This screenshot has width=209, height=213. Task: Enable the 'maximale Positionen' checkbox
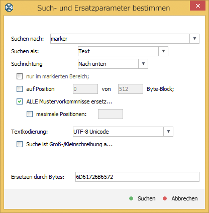30,114
